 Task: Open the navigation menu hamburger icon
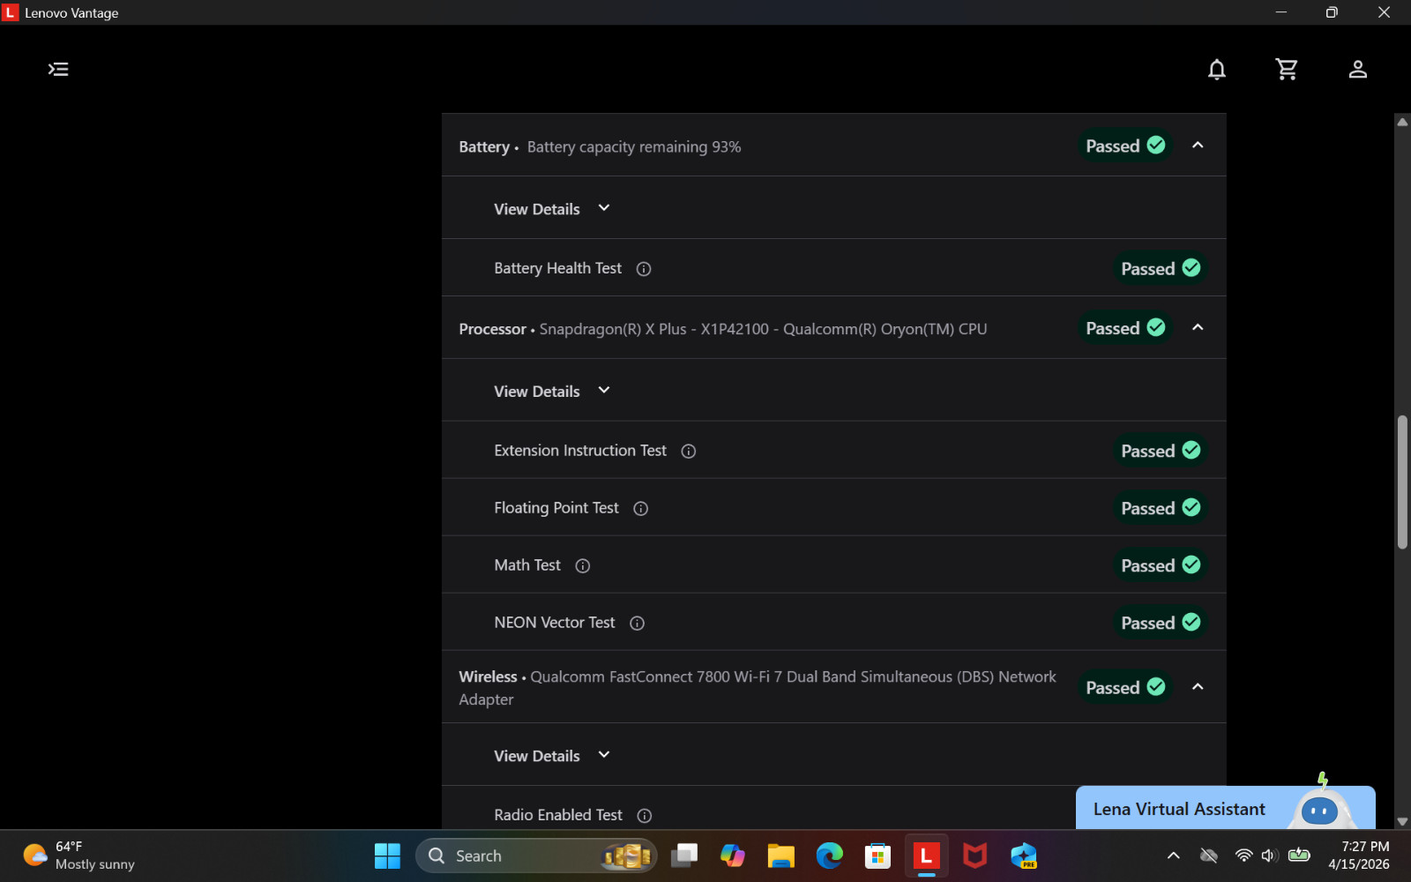58,69
